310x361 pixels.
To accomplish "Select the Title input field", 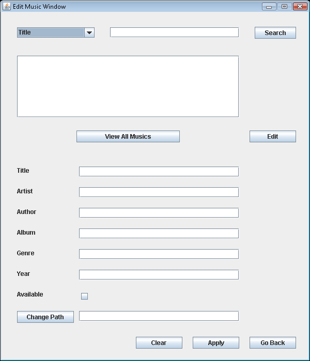I will (x=159, y=172).
